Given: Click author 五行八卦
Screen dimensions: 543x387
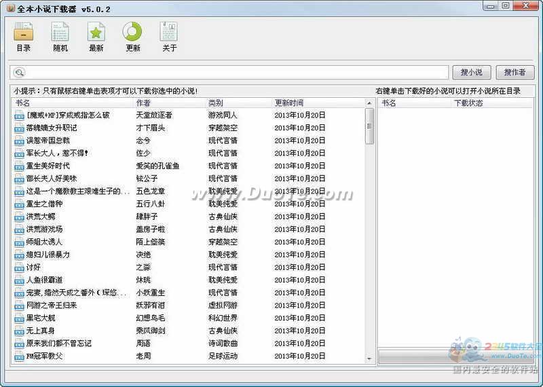Looking at the screenshot, I should [x=150, y=204].
